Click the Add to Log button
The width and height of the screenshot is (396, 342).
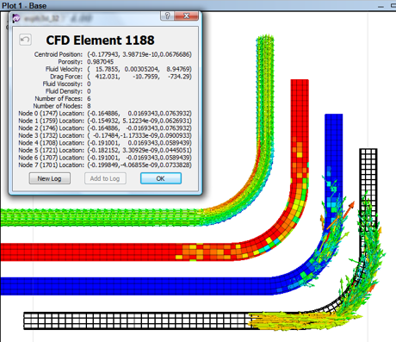[105, 178]
